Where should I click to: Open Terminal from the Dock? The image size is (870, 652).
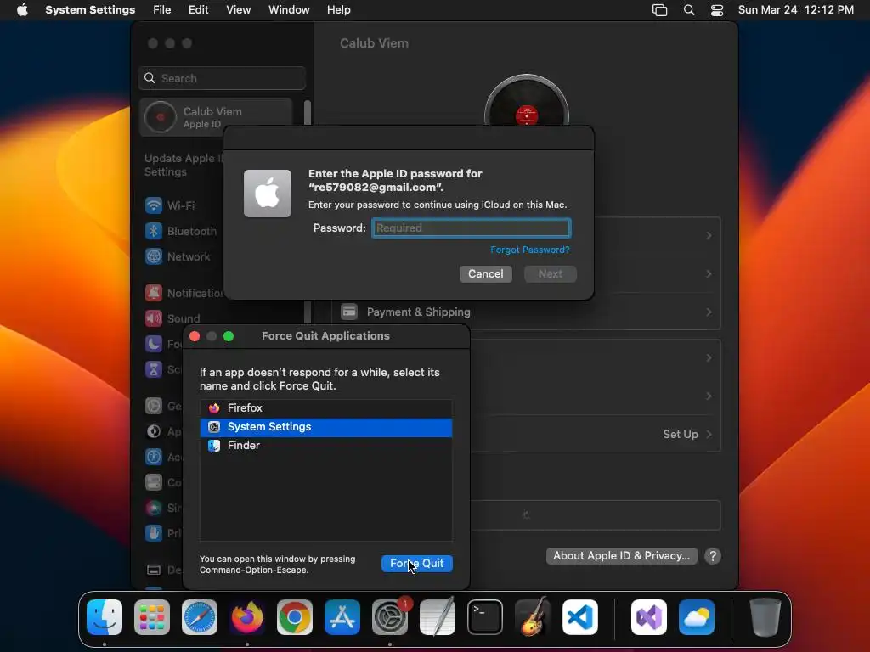tap(485, 617)
